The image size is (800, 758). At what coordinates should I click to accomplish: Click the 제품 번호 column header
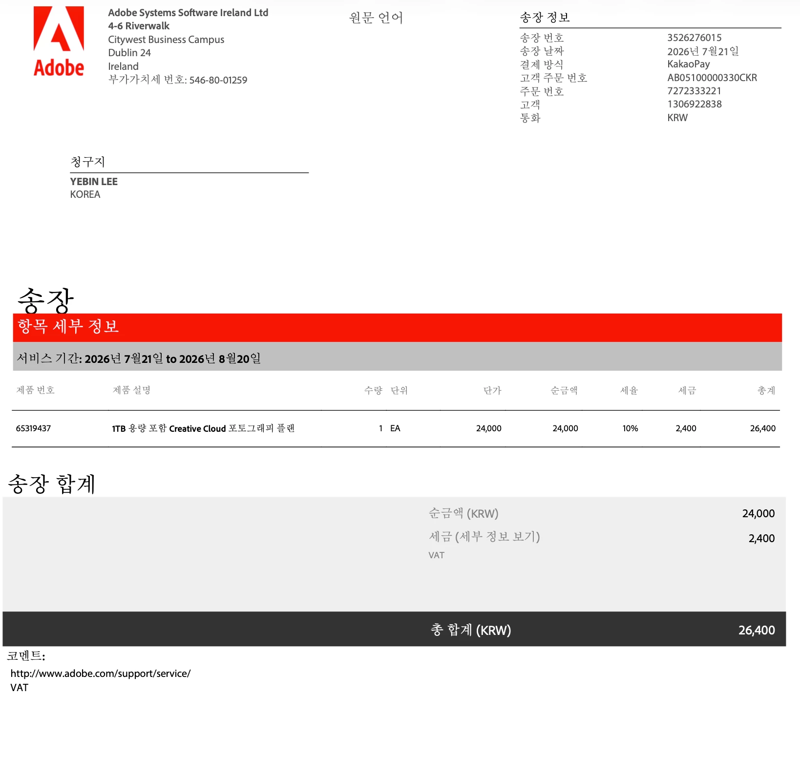pyautogui.click(x=35, y=390)
